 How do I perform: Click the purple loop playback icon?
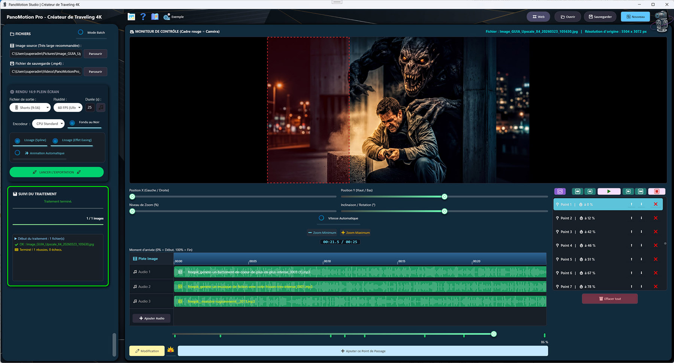[x=560, y=191]
